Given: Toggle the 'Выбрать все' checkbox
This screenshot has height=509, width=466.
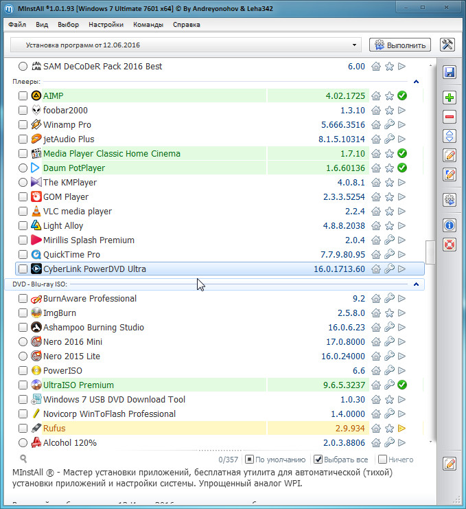Looking at the screenshot, I should pos(318,460).
